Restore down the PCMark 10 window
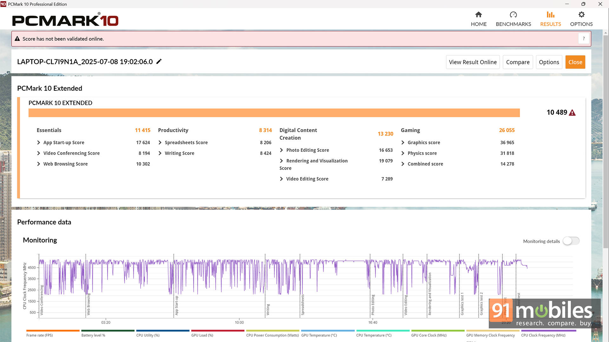 click(x=583, y=4)
